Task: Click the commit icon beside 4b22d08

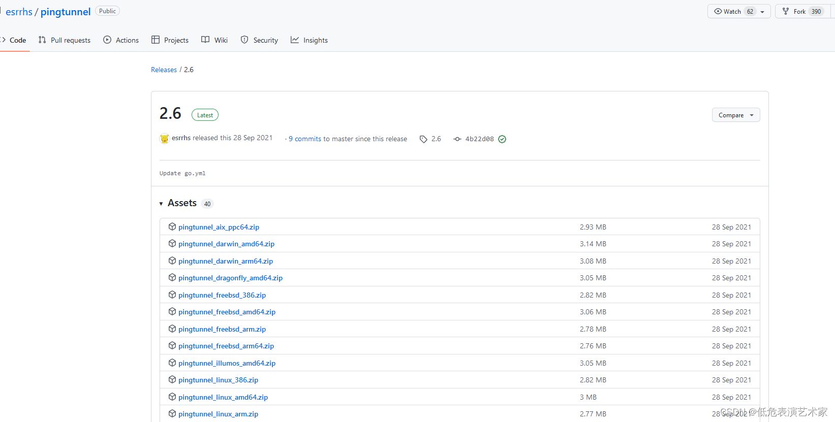Action: 457,139
